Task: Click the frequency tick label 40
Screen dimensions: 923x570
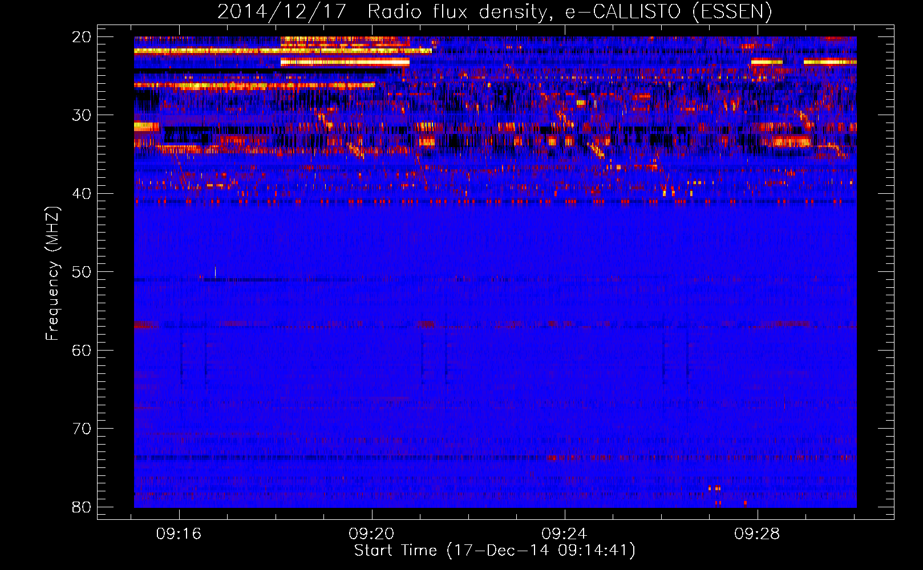Action: (x=82, y=194)
